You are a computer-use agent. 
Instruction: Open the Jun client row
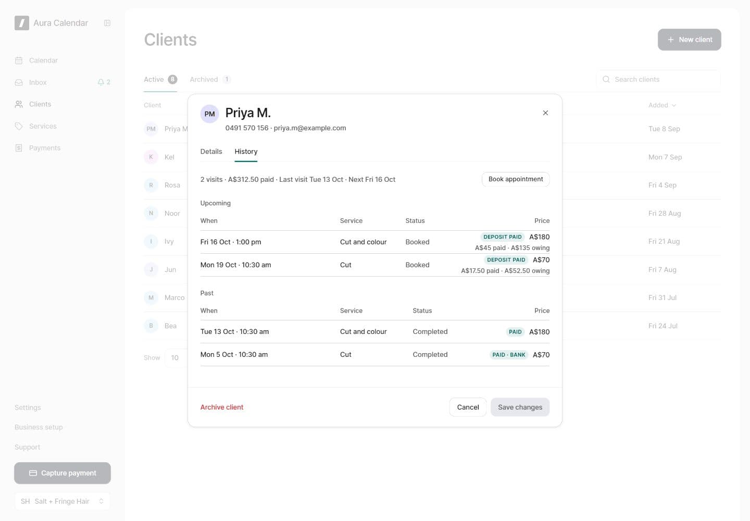[166, 269]
